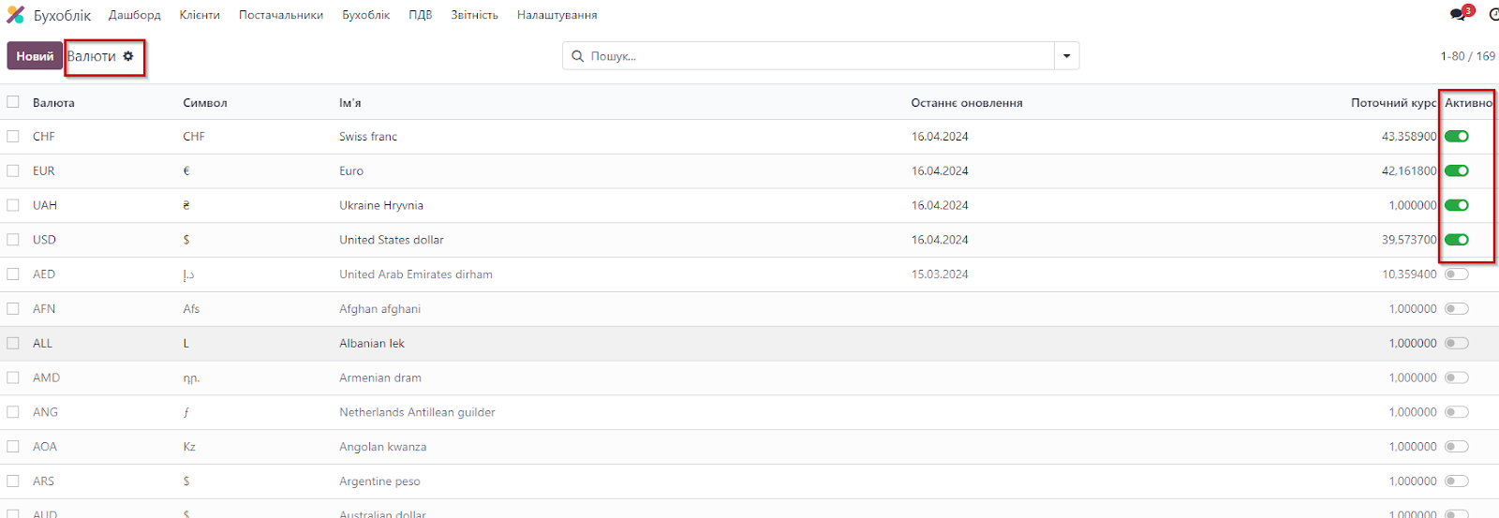Tick the checkbox for USD row
Viewport: 1499px width, 518px height.
tap(13, 240)
